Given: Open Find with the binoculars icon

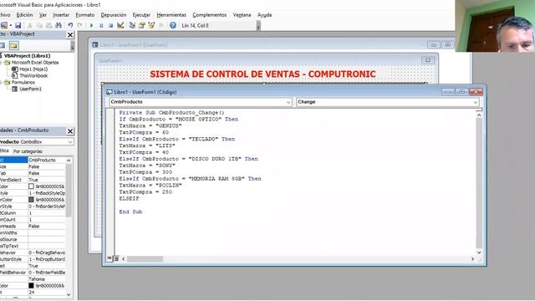Looking at the screenshot, I should [59, 25].
